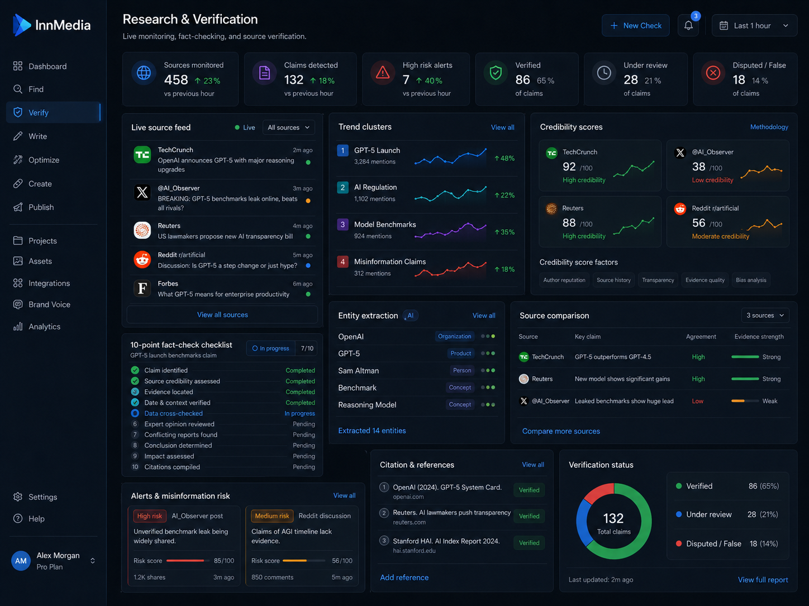Open the Publish sidebar item
The width and height of the screenshot is (809, 606).
(54, 207)
